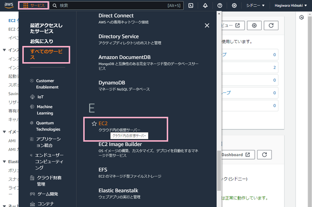Focus the top search field

point(116,6)
